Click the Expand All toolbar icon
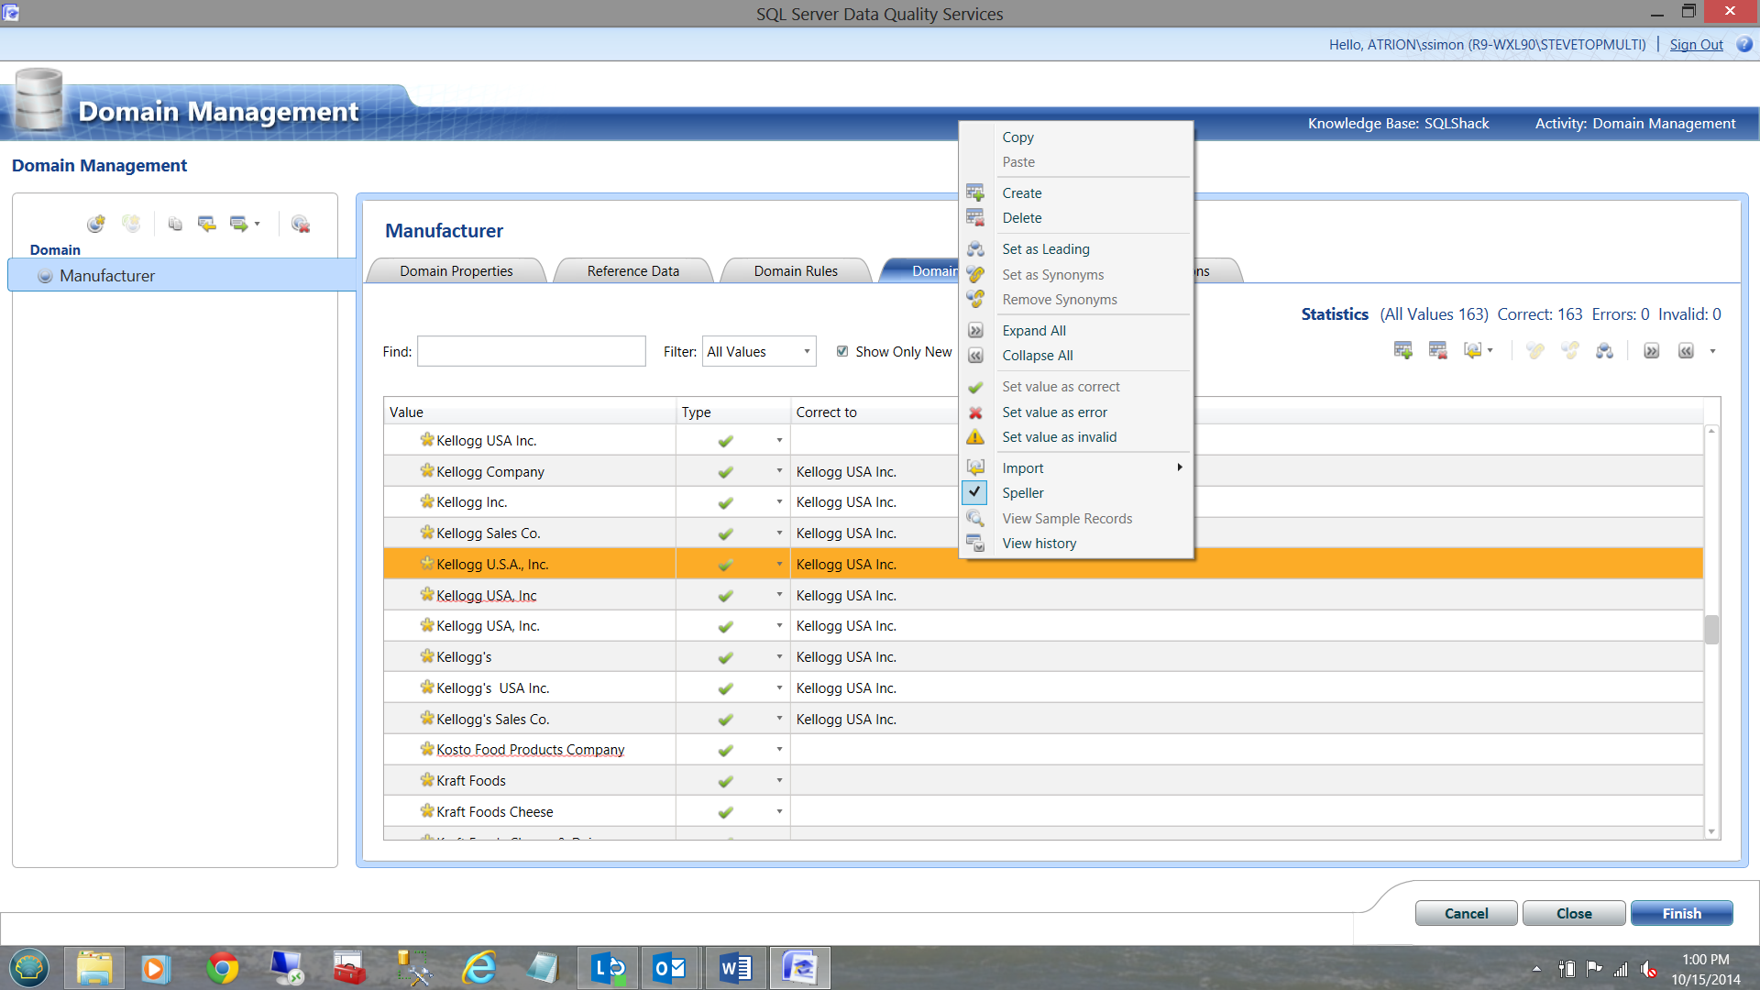1760x990 pixels. pyautogui.click(x=1651, y=351)
